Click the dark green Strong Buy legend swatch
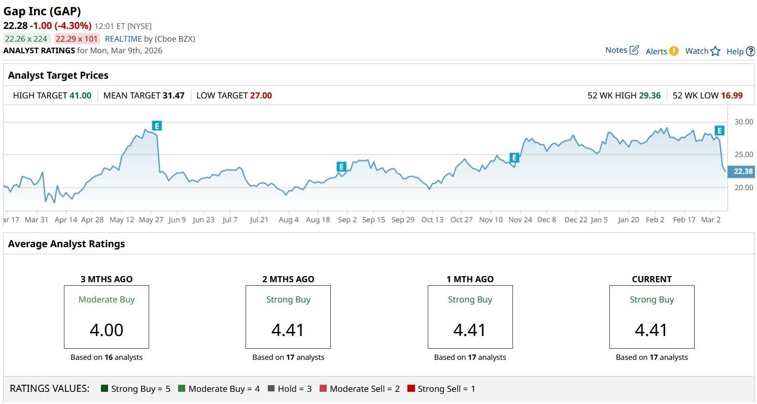Image resolution: width=757 pixels, height=404 pixels. pyautogui.click(x=105, y=389)
